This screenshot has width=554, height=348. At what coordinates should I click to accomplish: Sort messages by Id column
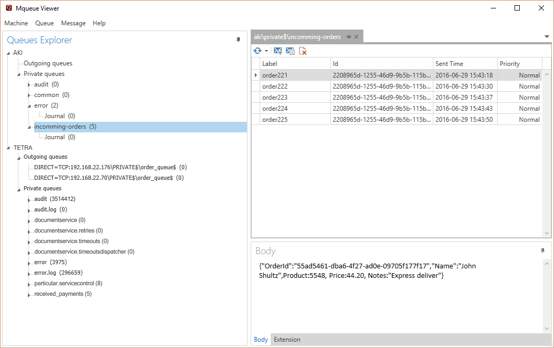click(382, 64)
